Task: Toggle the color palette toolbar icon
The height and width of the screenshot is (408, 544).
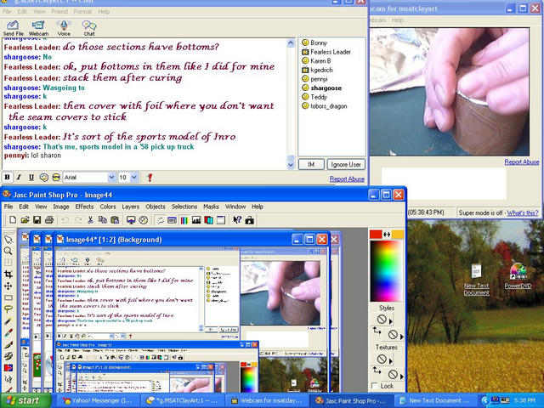Action: (184, 220)
